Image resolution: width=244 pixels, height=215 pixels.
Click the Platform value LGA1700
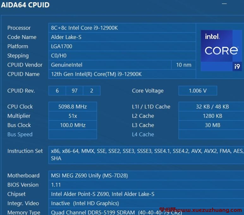point(122,46)
